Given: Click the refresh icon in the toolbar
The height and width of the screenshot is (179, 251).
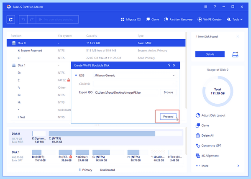Looking at the screenshot, I should (11, 20).
